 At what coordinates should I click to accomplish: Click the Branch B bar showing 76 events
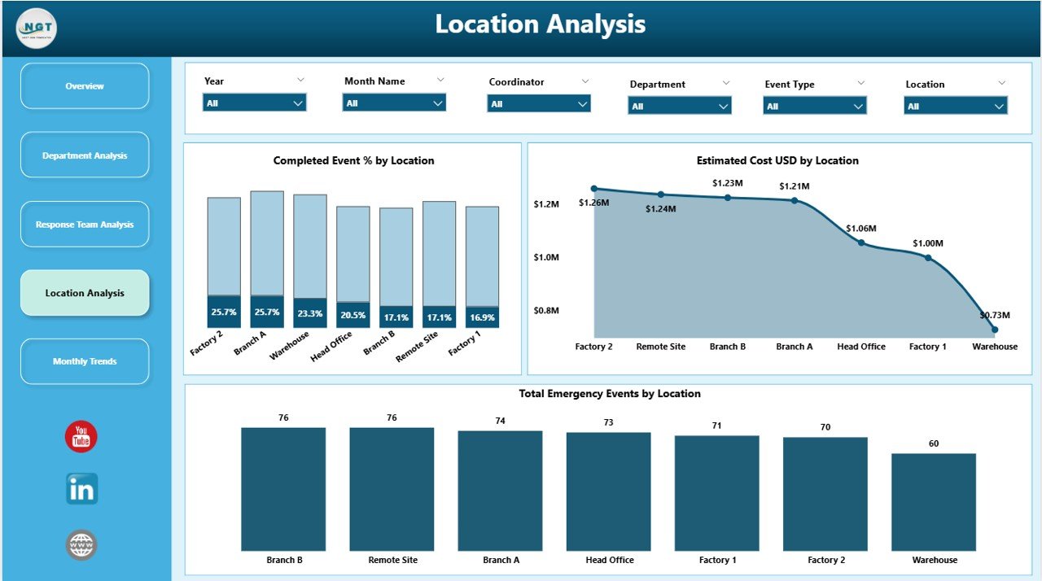283,488
